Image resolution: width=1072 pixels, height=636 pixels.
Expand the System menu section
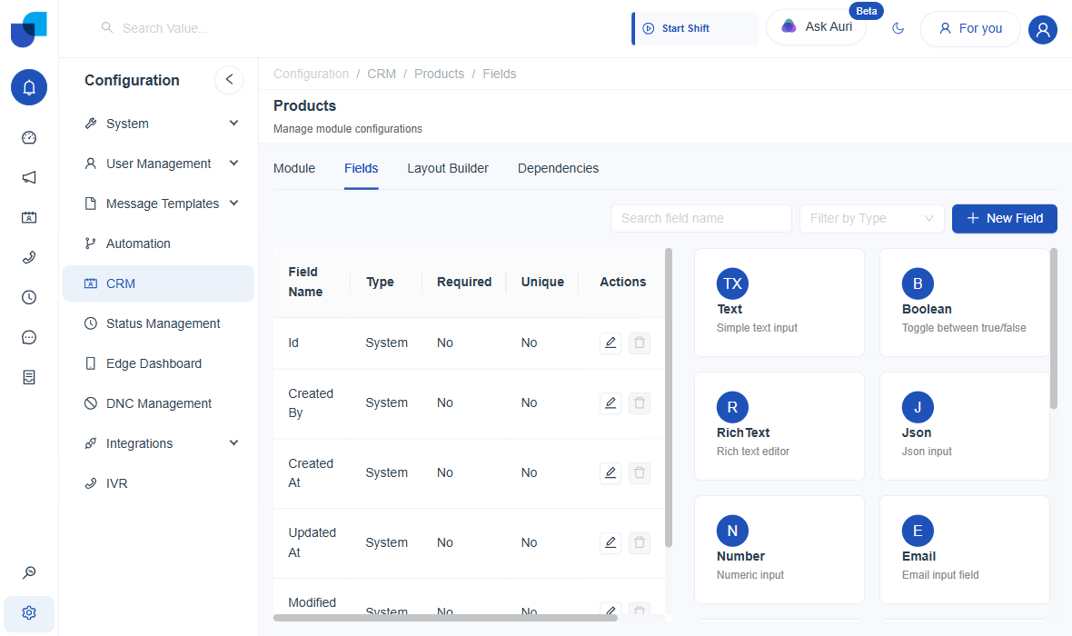pos(159,124)
